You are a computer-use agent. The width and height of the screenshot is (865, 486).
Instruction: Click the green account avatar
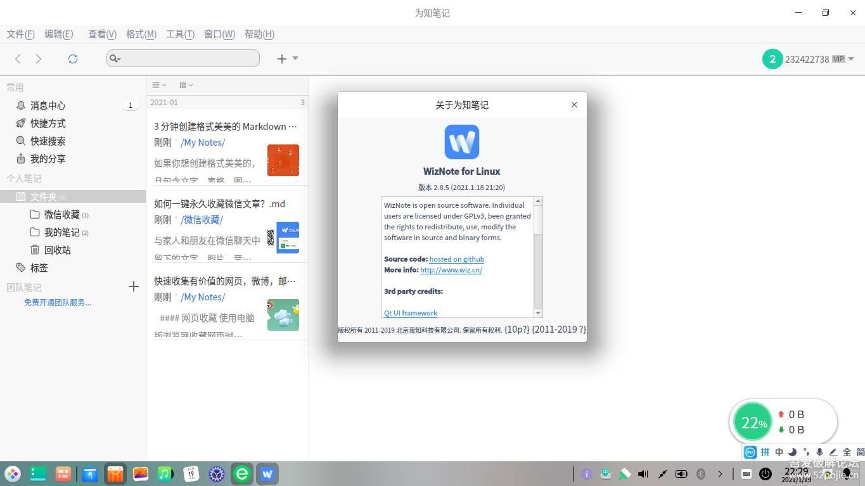772,59
